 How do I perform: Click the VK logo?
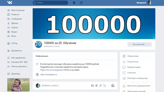(x=10, y=3)
